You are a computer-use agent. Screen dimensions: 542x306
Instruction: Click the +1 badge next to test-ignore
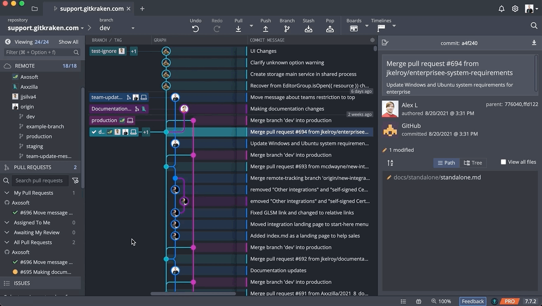(x=134, y=51)
